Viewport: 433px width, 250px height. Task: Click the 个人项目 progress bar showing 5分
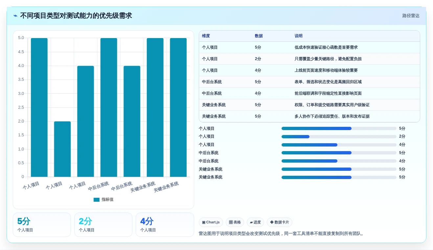point(339,128)
